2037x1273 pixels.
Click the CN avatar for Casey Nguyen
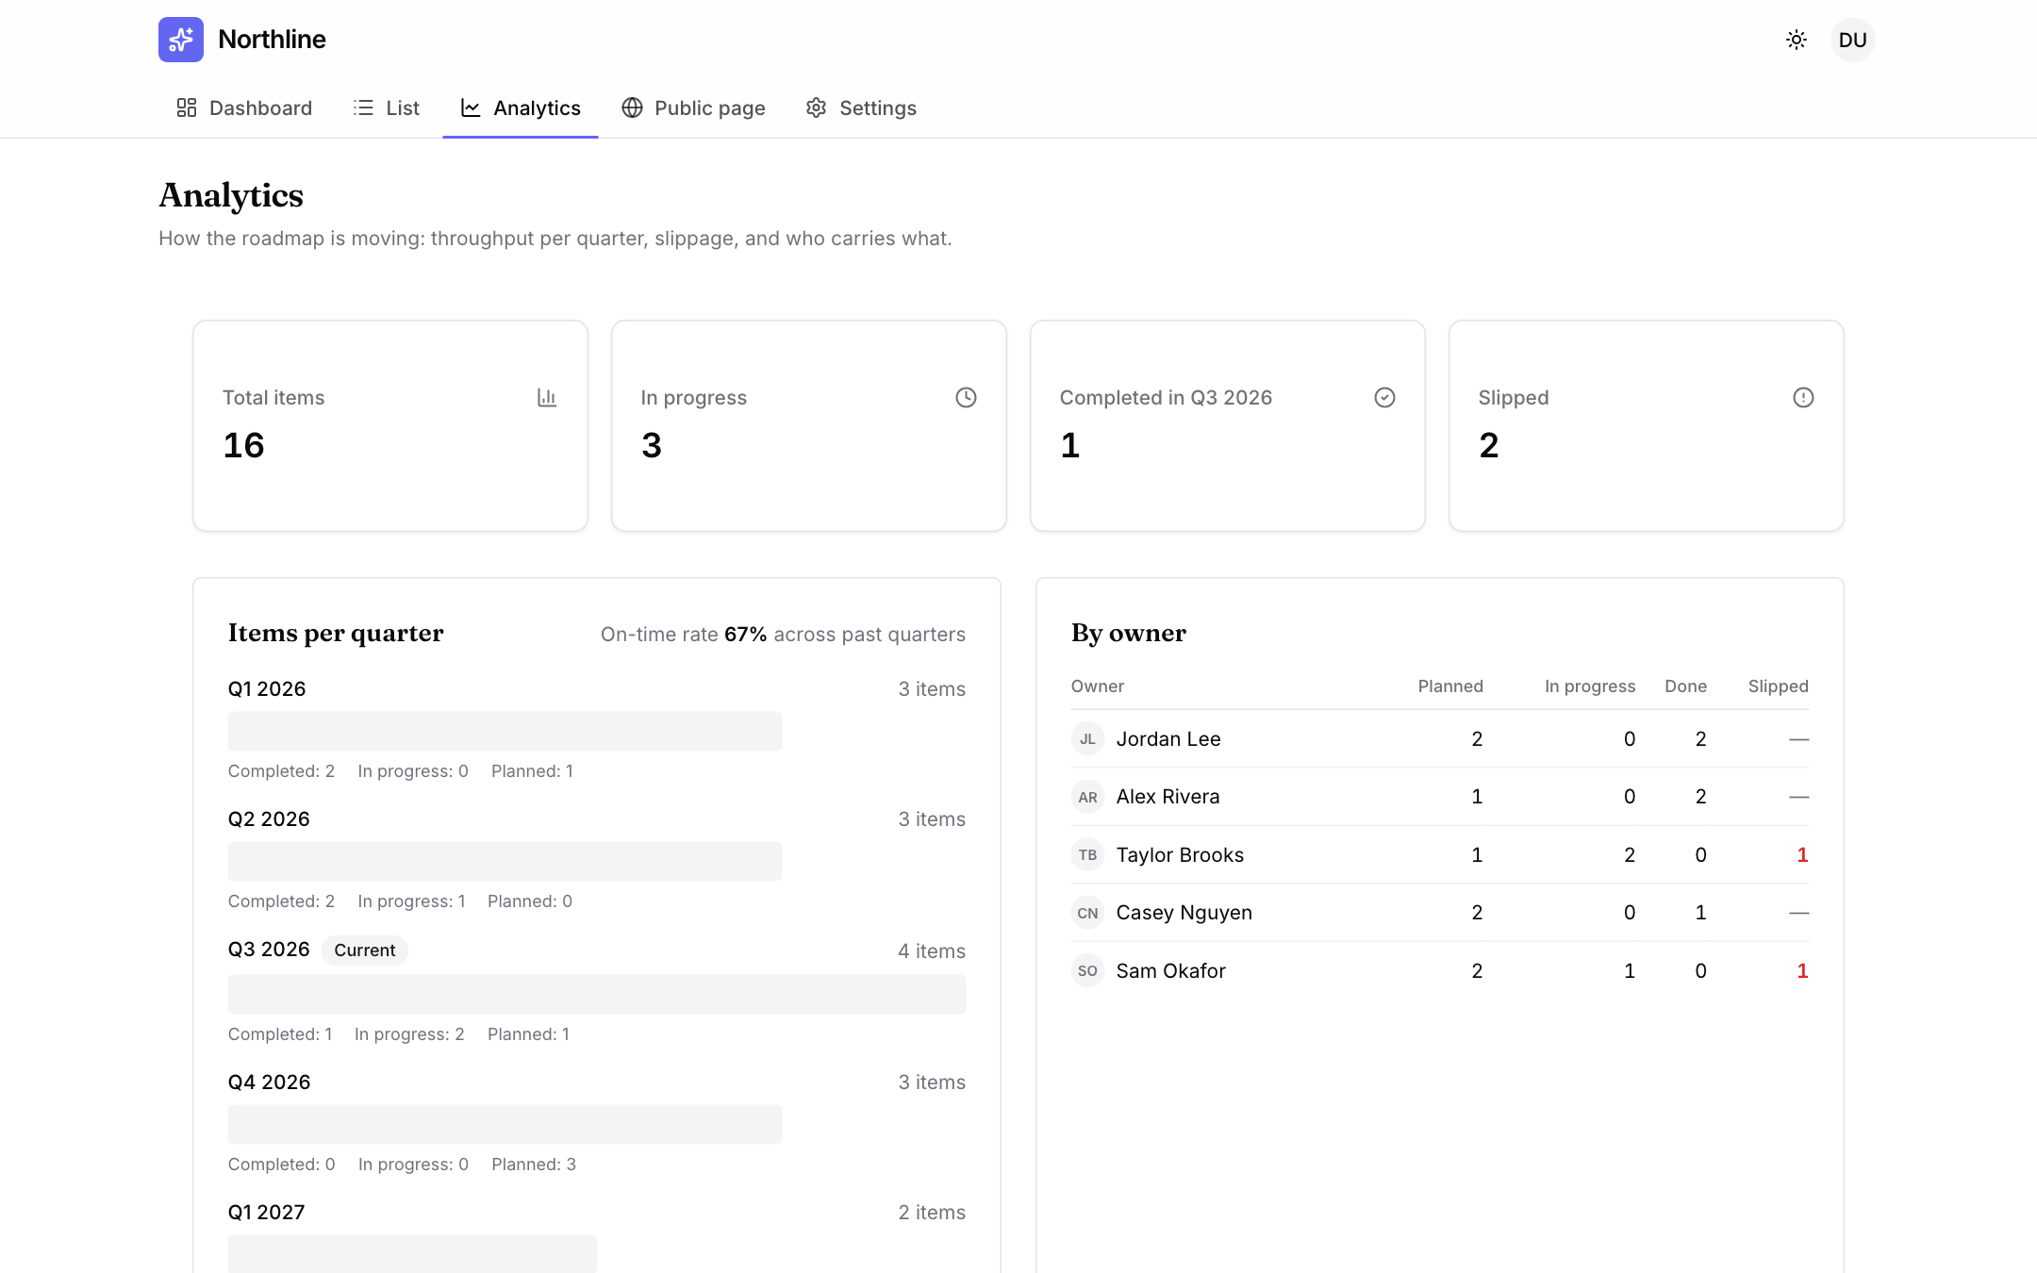[1087, 913]
